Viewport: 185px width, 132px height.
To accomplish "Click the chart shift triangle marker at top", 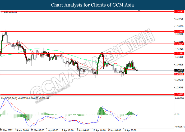I will point(139,11).
